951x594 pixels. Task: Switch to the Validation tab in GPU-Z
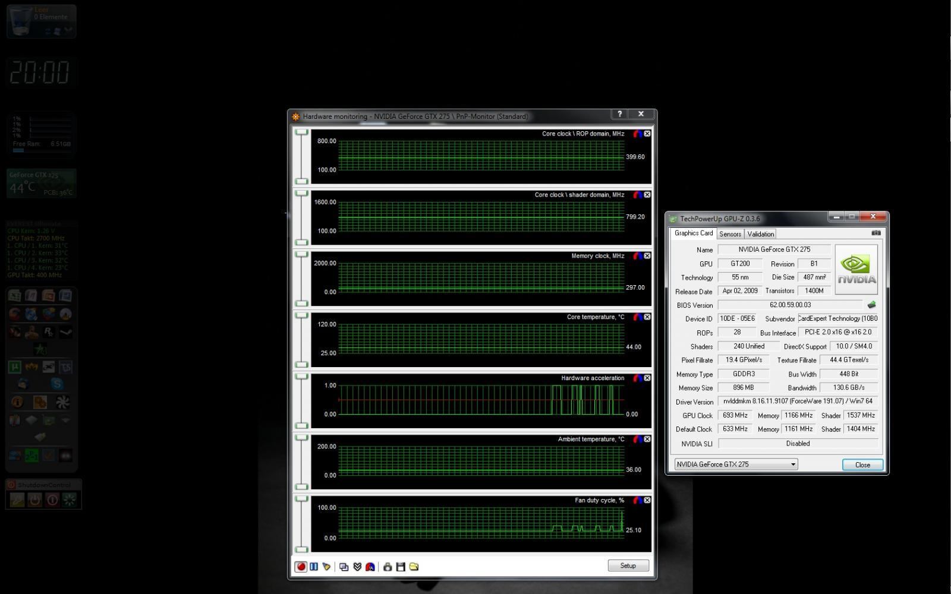pos(760,234)
